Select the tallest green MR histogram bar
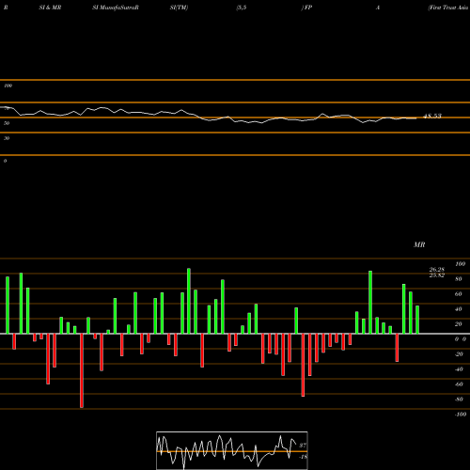 point(189,301)
